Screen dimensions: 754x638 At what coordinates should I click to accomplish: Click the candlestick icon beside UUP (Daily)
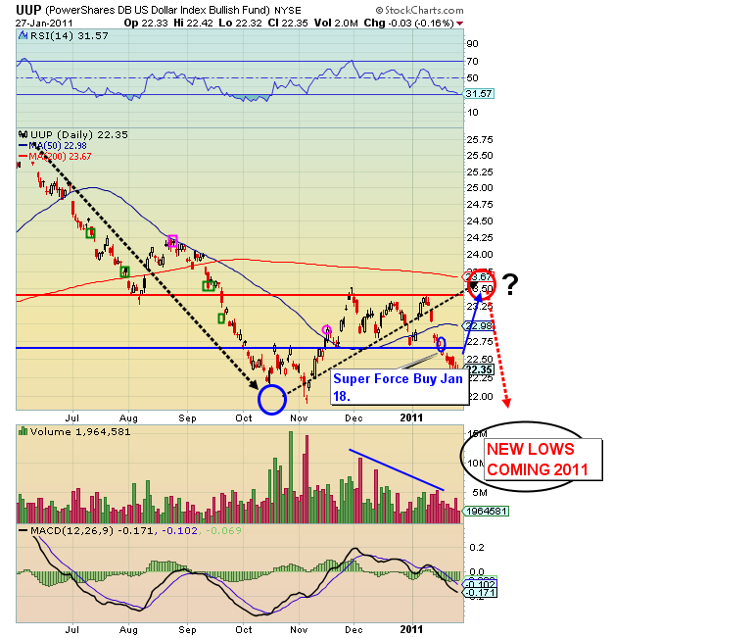pyautogui.click(x=23, y=134)
